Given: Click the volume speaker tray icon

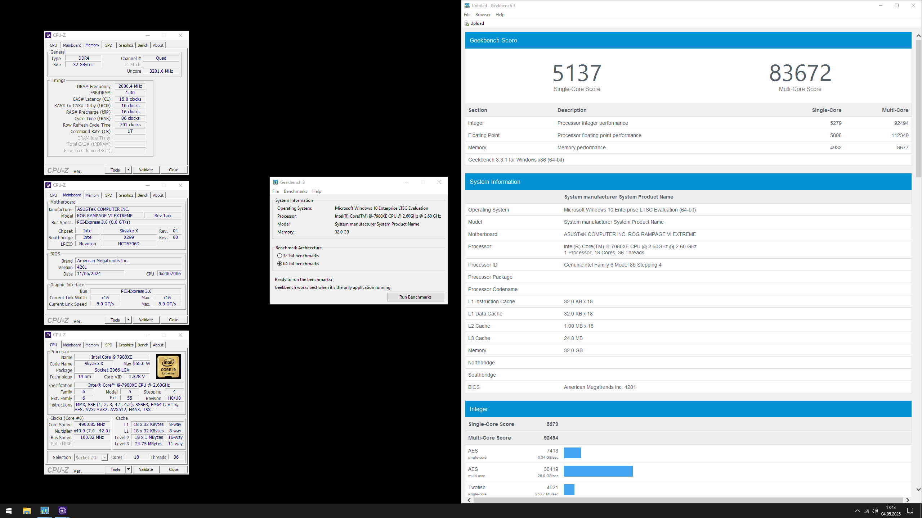Looking at the screenshot, I should tap(875, 511).
